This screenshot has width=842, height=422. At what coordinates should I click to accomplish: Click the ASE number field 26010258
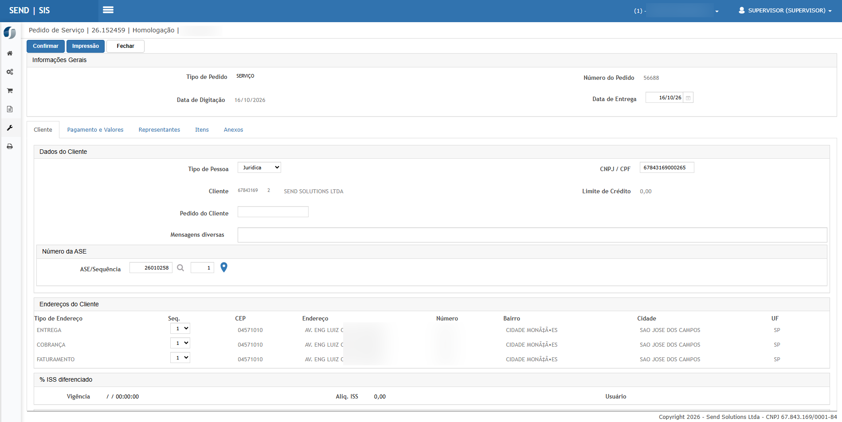click(x=151, y=268)
